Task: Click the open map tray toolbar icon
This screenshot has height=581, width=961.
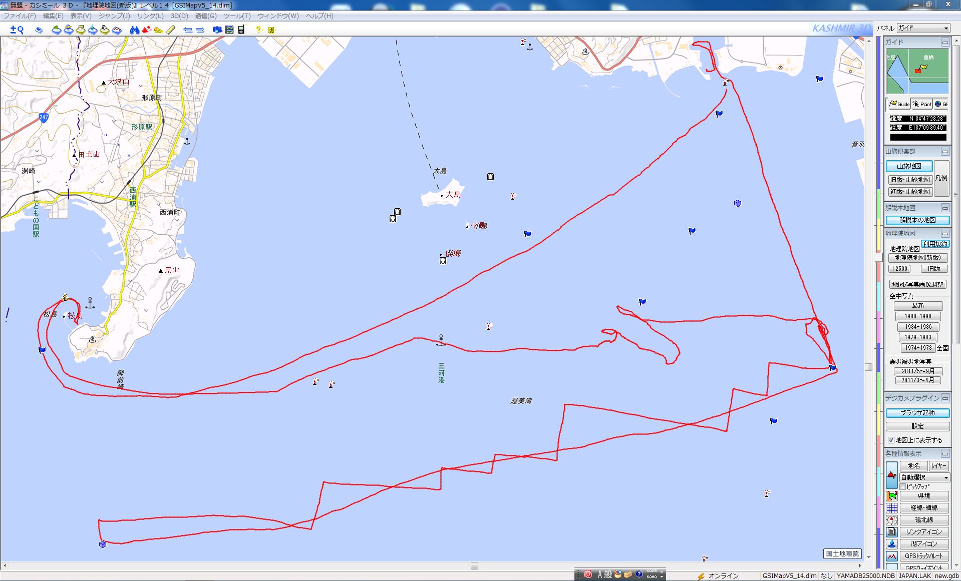Action: pyautogui.click(x=39, y=30)
